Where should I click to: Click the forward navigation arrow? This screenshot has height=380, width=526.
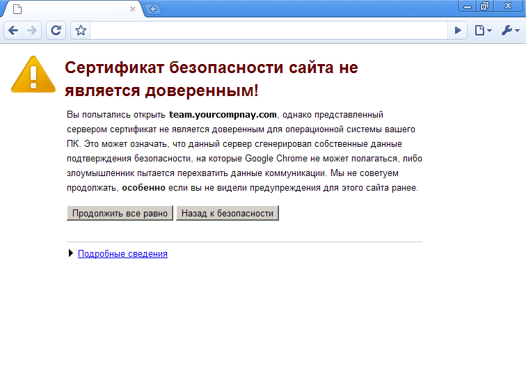pos(32,31)
